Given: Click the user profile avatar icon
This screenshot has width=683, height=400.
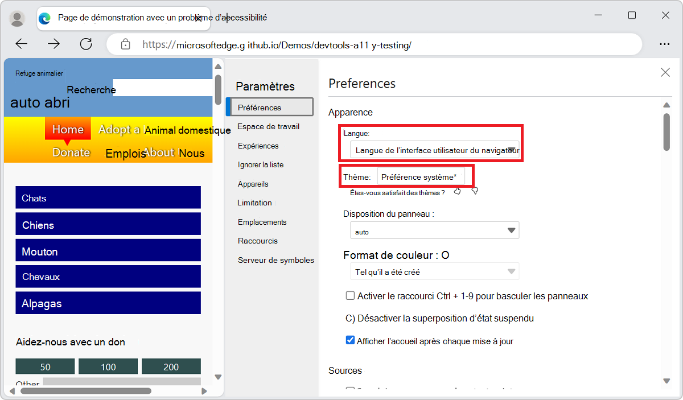Looking at the screenshot, I should pos(17,18).
